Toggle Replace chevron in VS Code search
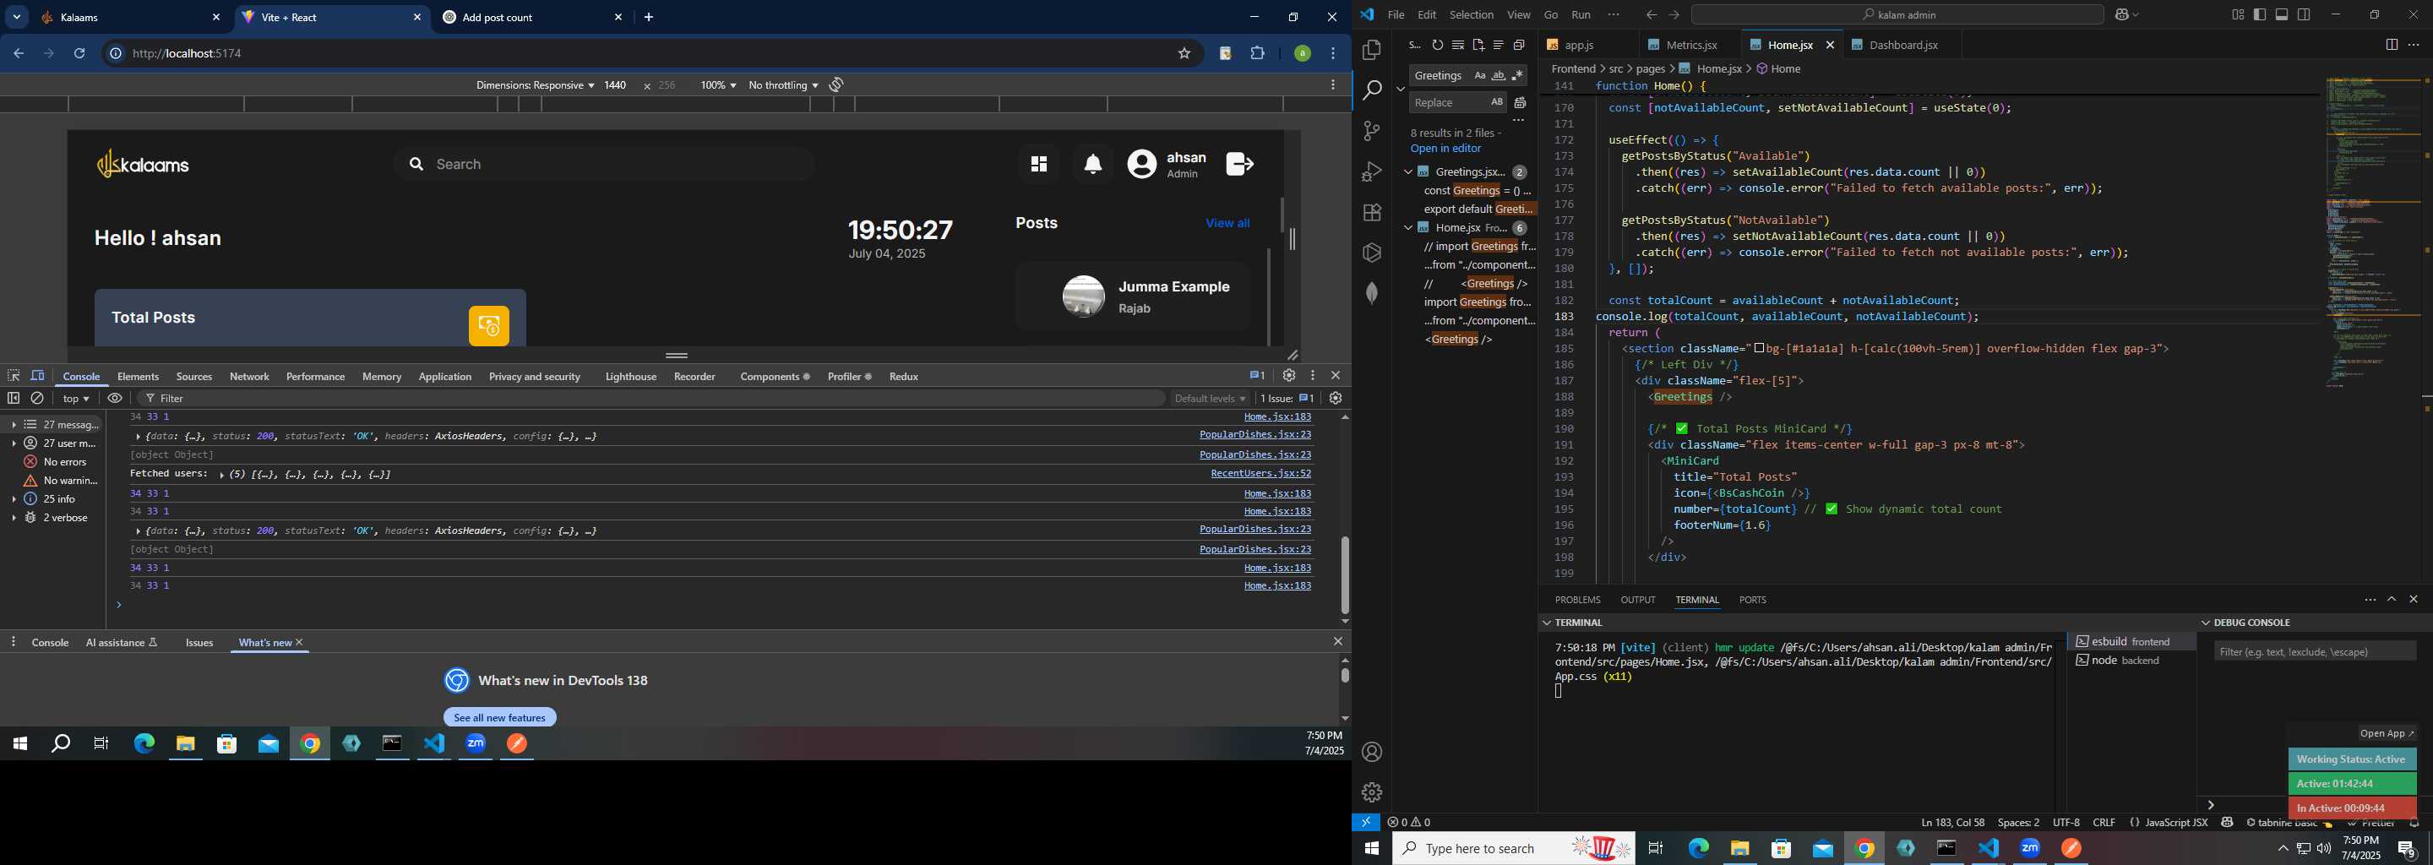Viewport: 2433px width, 865px height. point(1400,89)
